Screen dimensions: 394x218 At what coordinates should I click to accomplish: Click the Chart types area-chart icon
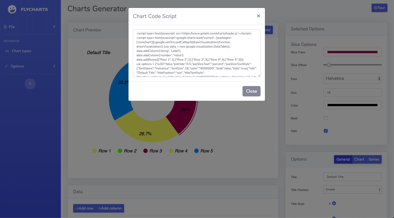coord(7,51)
